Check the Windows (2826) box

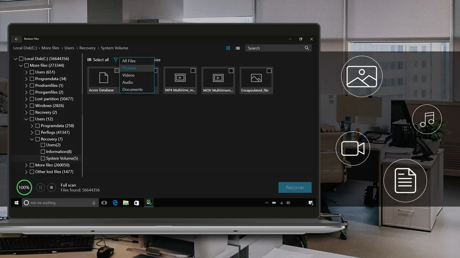32,106
